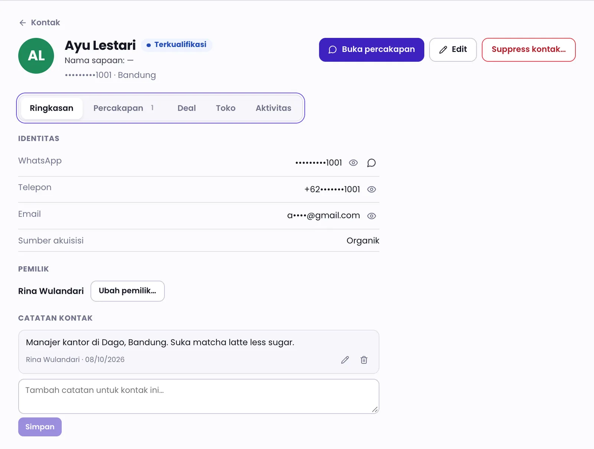This screenshot has width=594, height=449.
Task: Edit the Manajer kantor note pencil icon
Action: pyautogui.click(x=345, y=360)
